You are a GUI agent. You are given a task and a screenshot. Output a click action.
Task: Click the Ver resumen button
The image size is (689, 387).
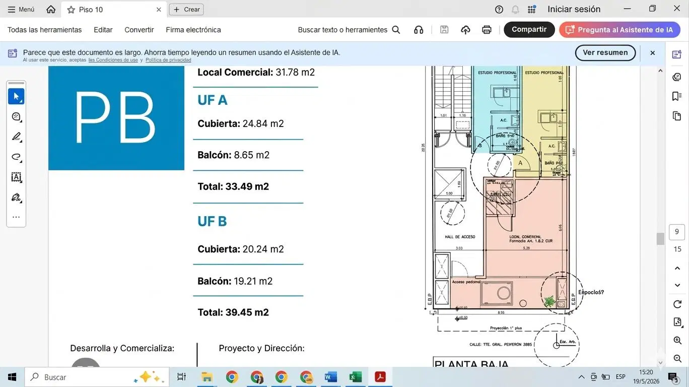click(x=605, y=52)
